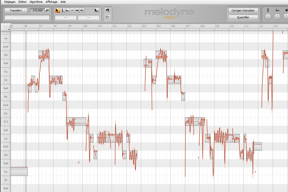
Task: Click the tempo field showing 172.000
Action: pyautogui.click(x=37, y=10)
